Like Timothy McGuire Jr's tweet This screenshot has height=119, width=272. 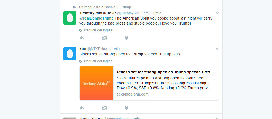(126, 38)
